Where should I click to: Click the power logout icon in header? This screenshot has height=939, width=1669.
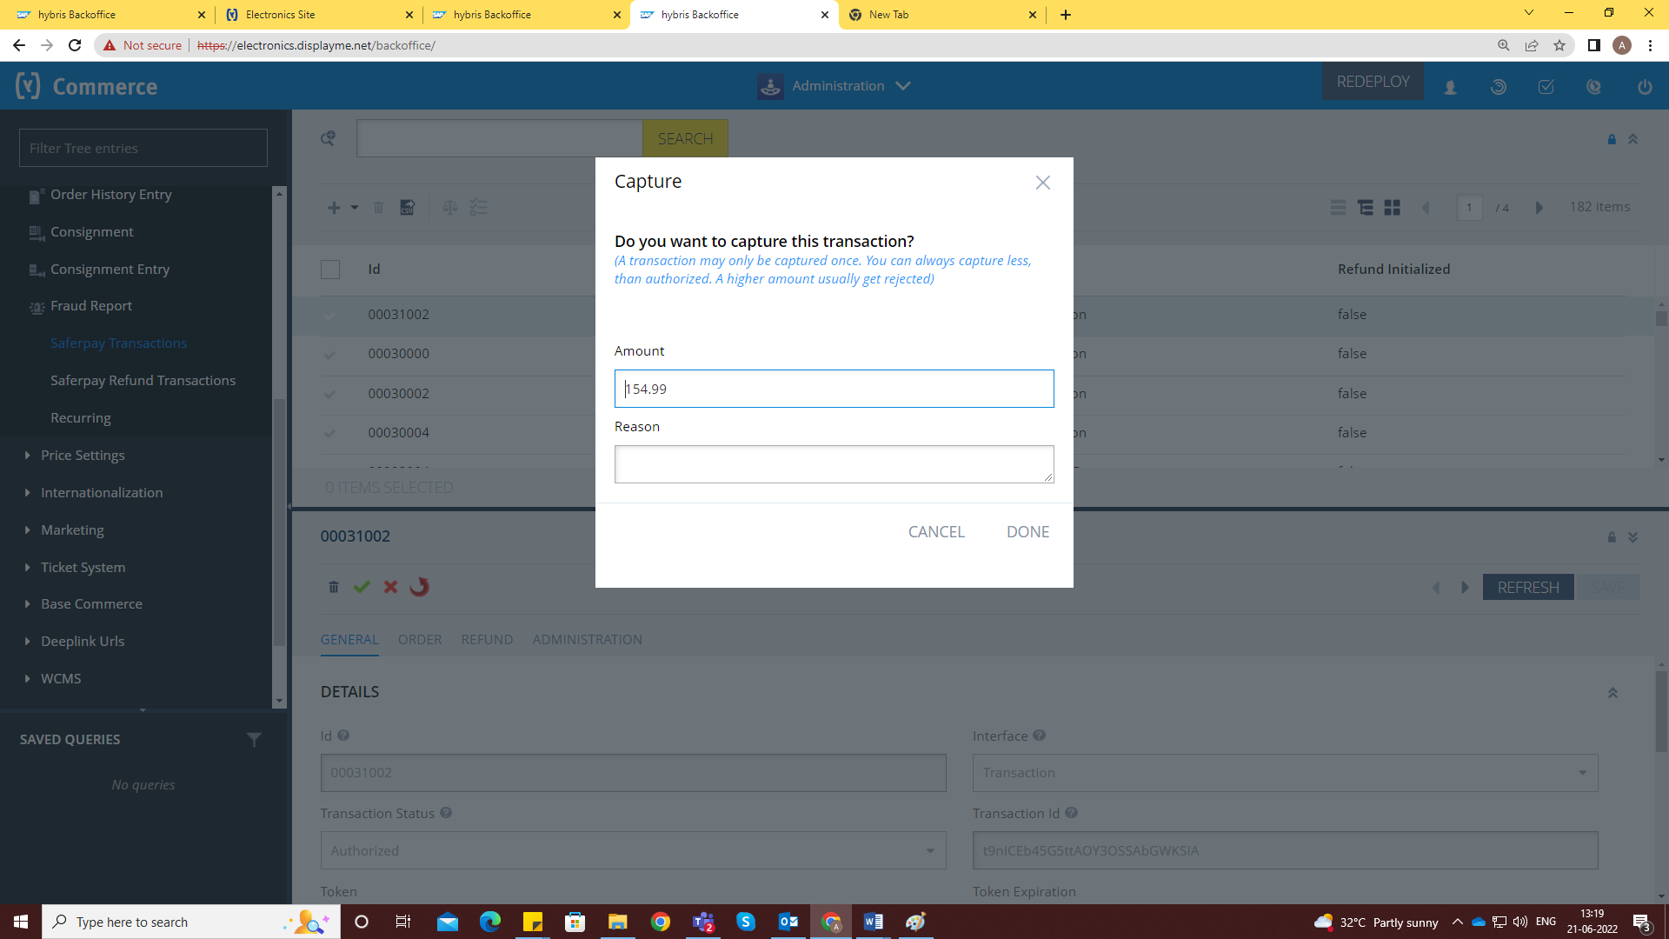pyautogui.click(x=1644, y=87)
